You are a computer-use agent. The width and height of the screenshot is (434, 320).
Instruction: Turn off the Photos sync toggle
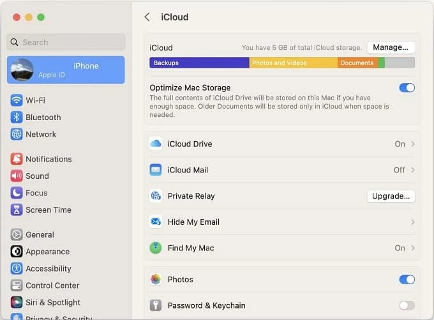(x=407, y=280)
